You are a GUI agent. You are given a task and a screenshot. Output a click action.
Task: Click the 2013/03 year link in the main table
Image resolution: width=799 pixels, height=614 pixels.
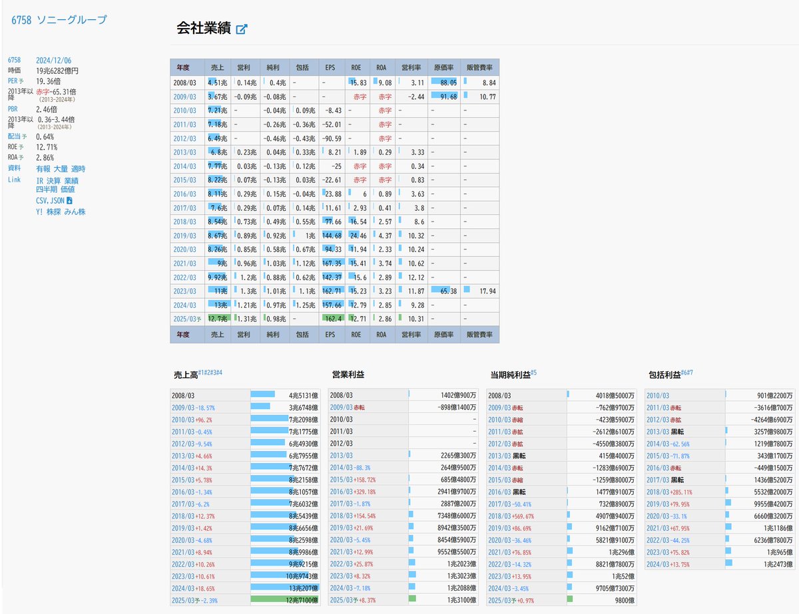click(x=186, y=152)
